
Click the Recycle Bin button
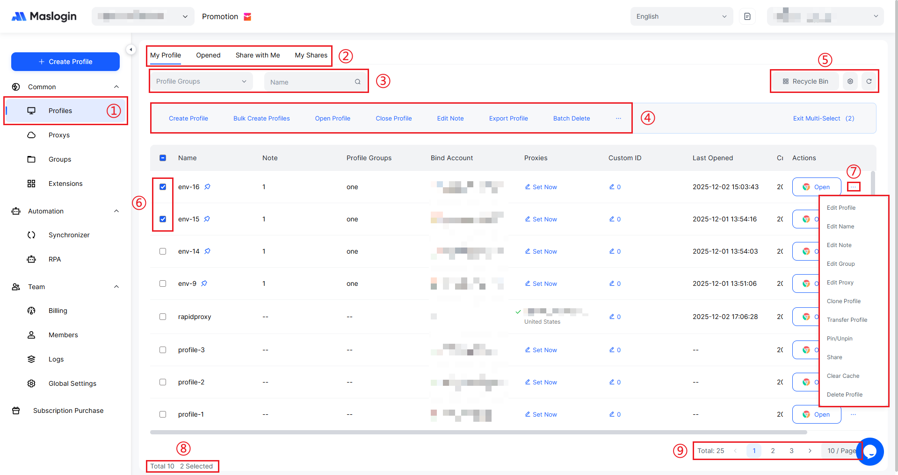(x=805, y=81)
